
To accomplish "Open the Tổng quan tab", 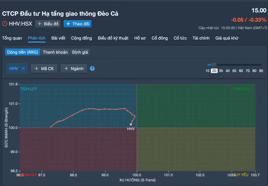I will pos(12,38).
